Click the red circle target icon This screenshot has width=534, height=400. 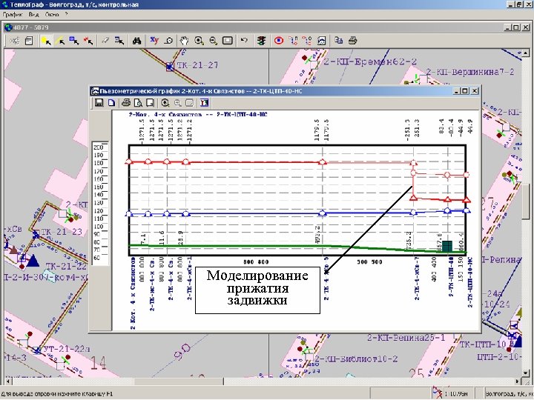click(279, 41)
